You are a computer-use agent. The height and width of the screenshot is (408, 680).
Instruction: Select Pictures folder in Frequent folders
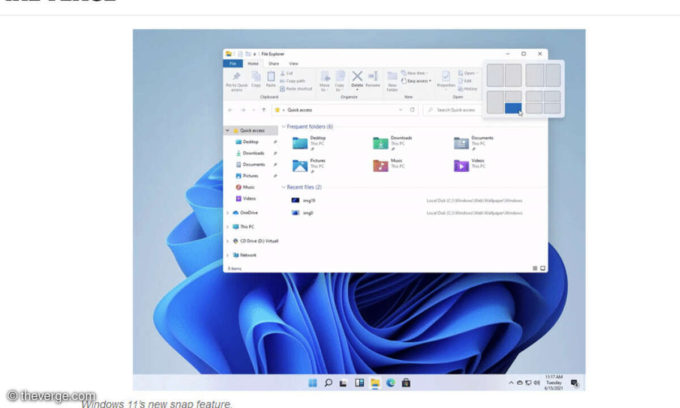pos(309,165)
